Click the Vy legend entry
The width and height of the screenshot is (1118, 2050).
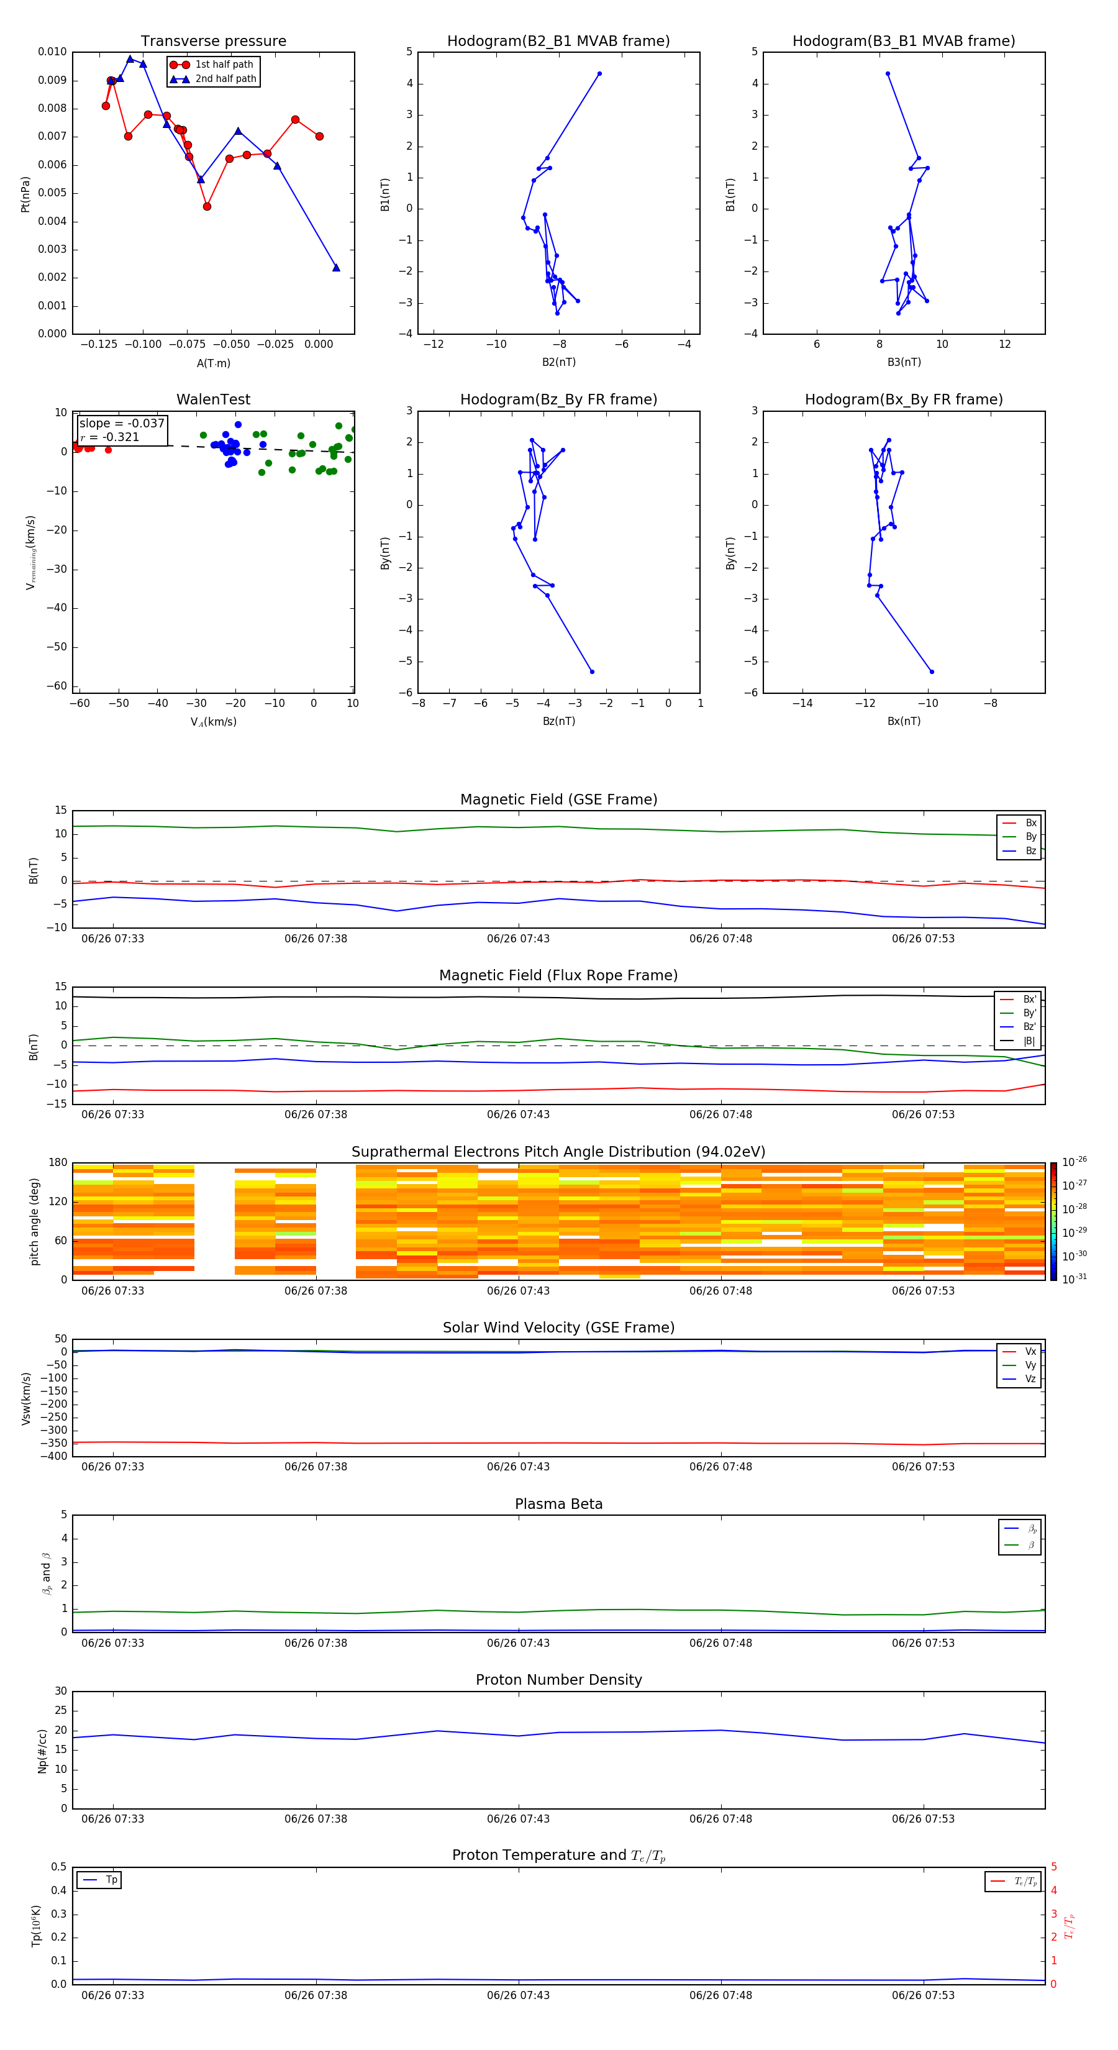1019,1365
